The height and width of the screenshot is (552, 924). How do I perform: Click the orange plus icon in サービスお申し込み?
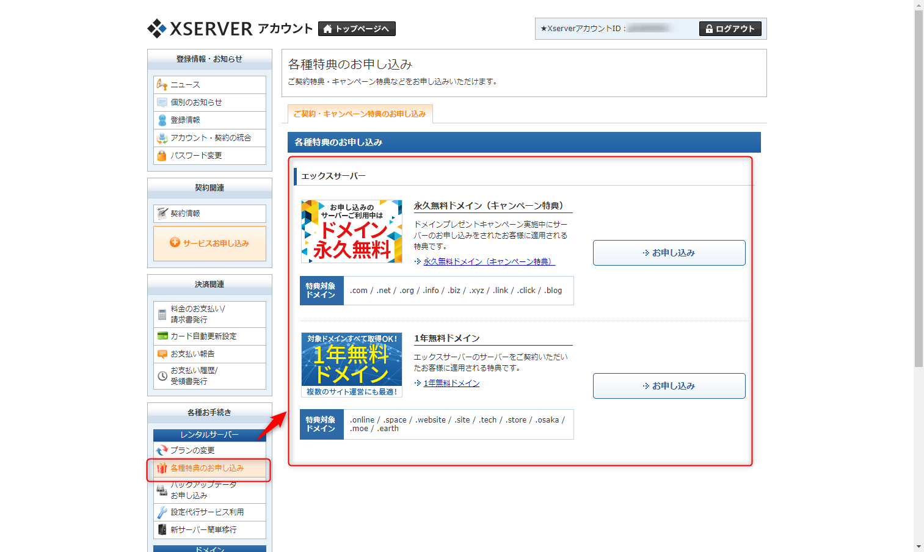pos(175,242)
